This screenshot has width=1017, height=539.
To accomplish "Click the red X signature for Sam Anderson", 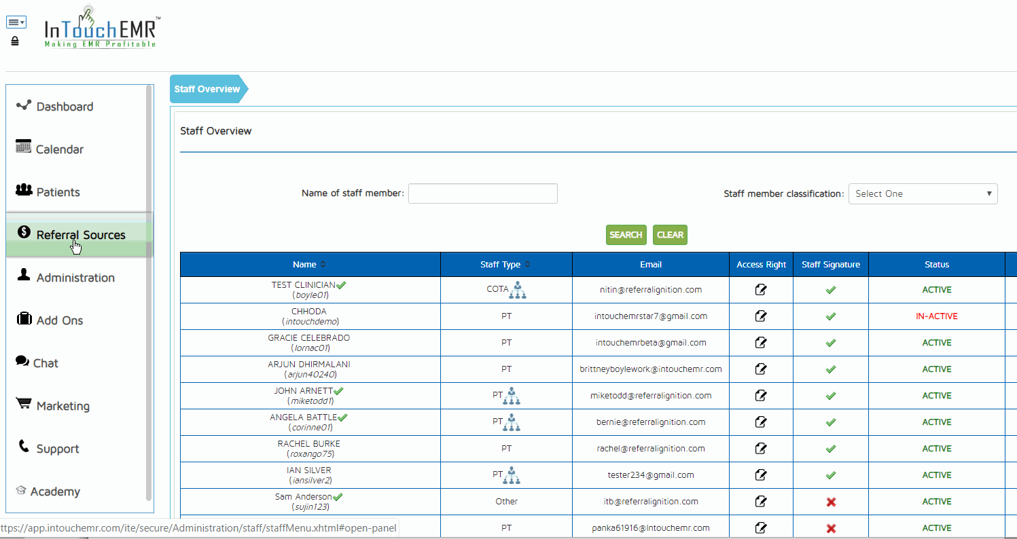I will tap(830, 502).
